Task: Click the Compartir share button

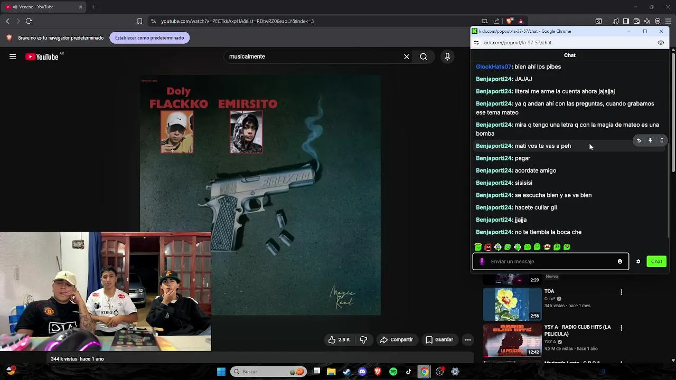Action: click(397, 340)
